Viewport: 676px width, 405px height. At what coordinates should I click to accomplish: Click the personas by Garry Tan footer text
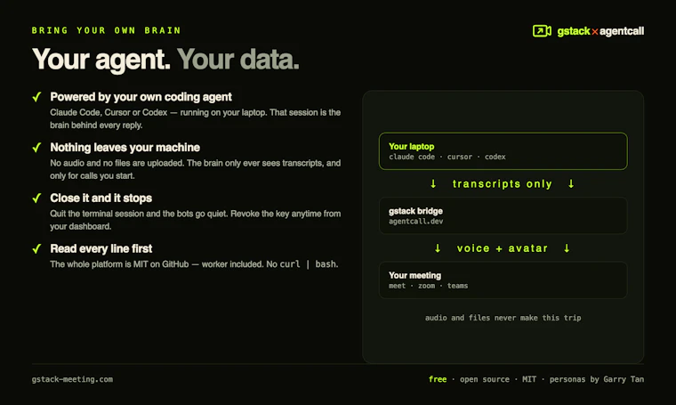597,379
